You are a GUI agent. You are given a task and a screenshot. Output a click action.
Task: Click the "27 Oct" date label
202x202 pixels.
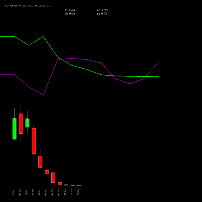coord(13,192)
